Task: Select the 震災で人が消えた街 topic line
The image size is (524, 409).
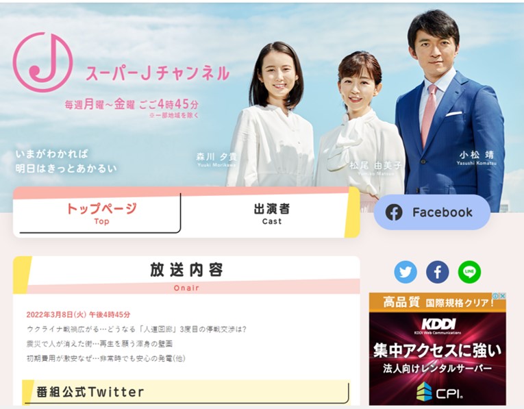Action: [x=99, y=344]
